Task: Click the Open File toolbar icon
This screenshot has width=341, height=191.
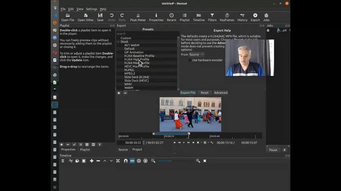Action: [68, 18]
